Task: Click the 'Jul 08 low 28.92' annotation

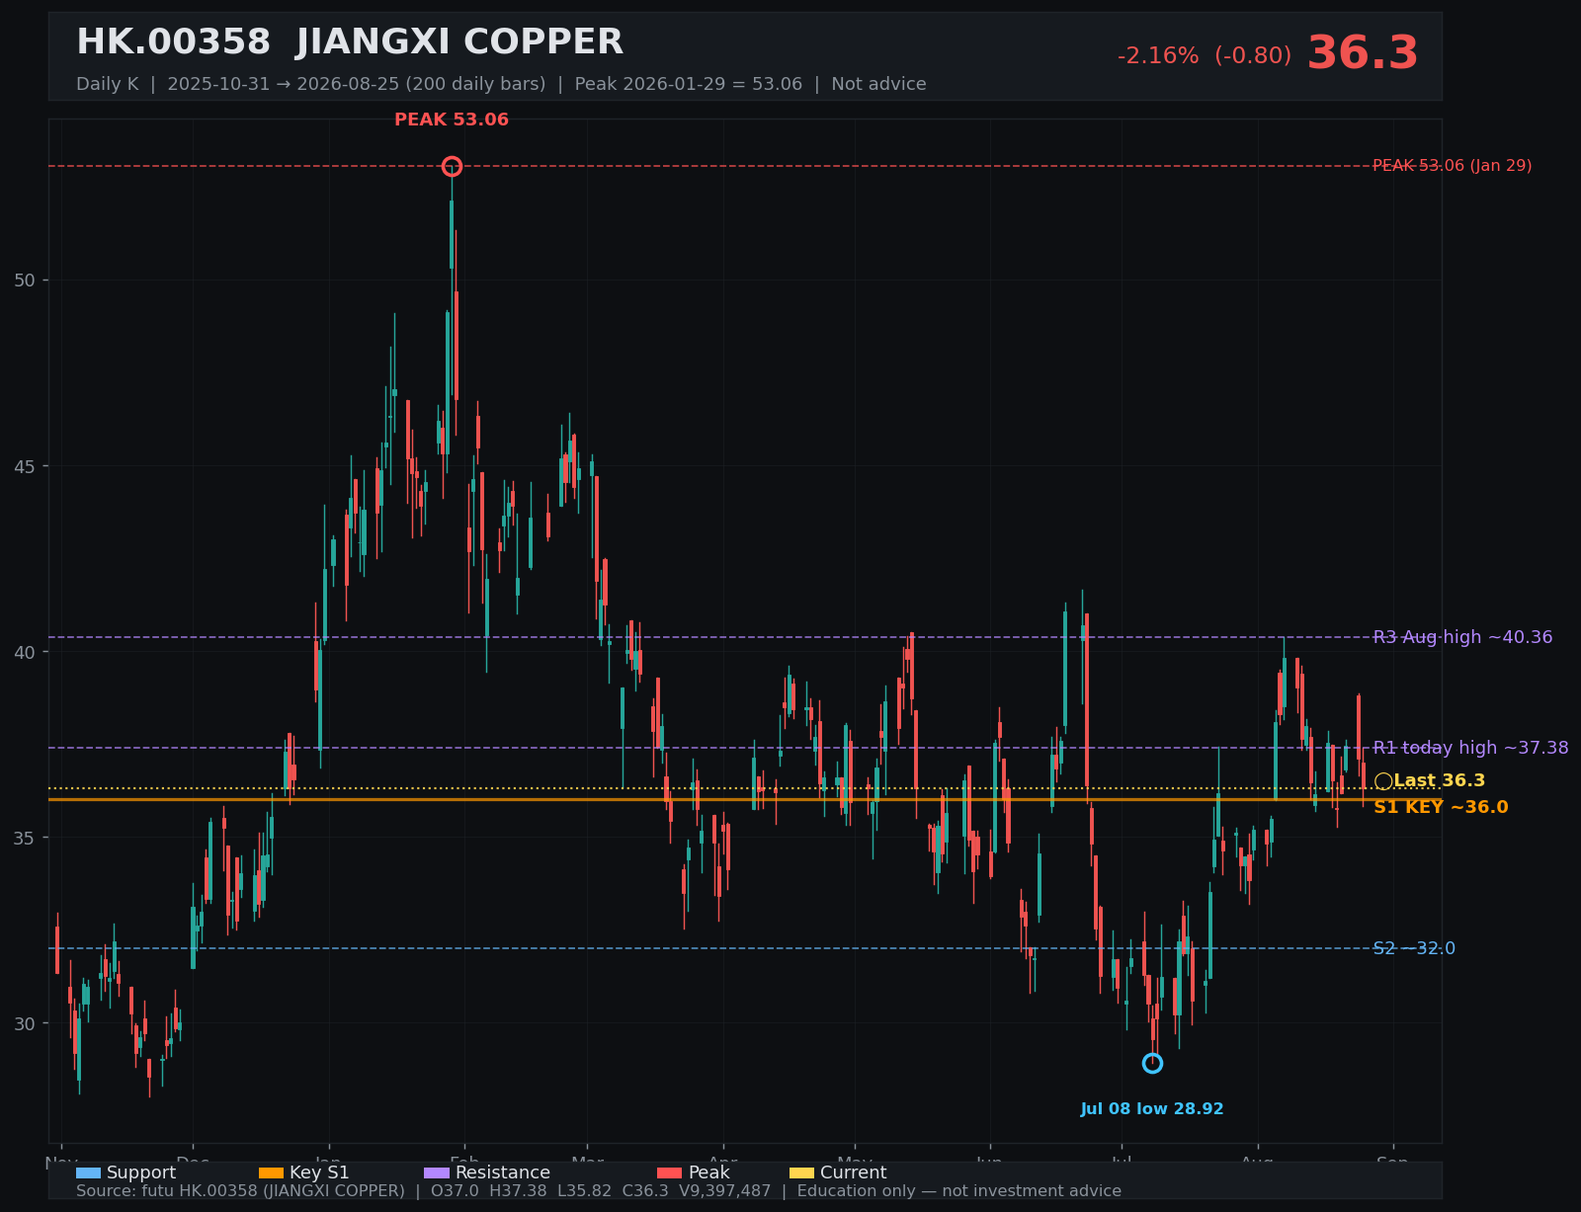Action: coord(1152,1109)
